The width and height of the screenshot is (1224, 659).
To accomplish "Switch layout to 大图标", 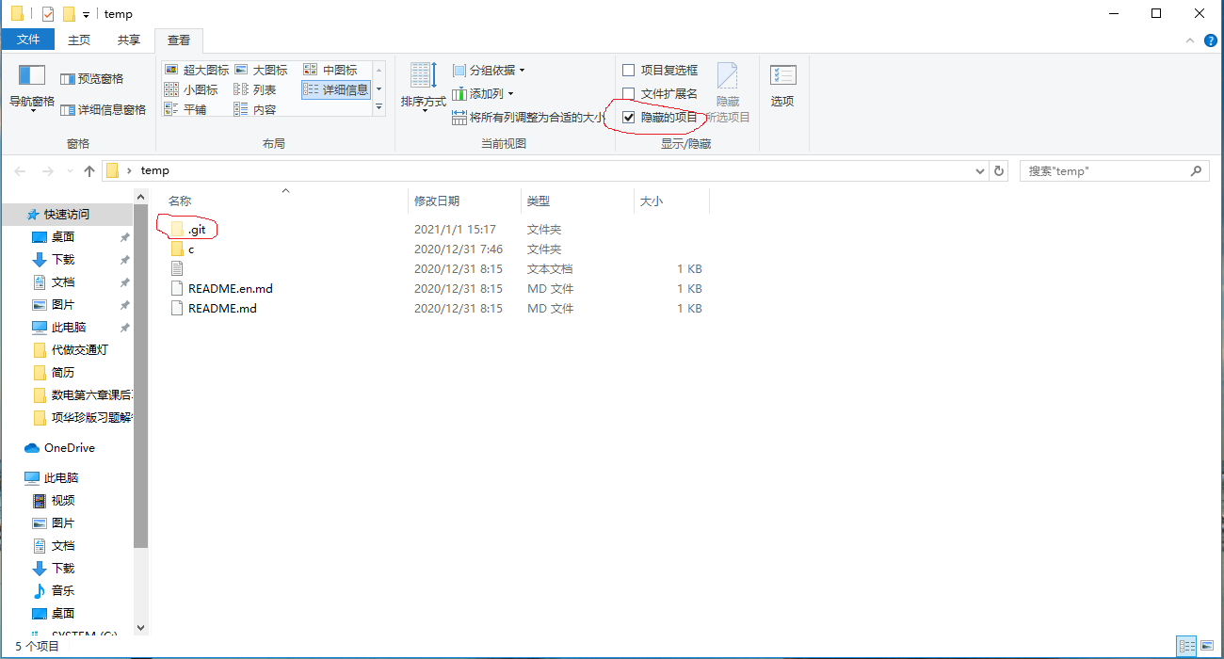I will pos(261,70).
